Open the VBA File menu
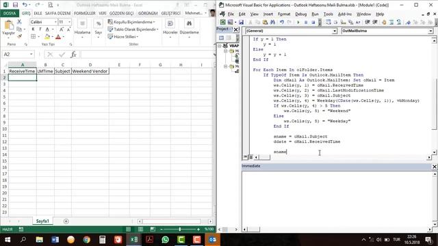This screenshot has height=246, width=438. tap(231, 14)
